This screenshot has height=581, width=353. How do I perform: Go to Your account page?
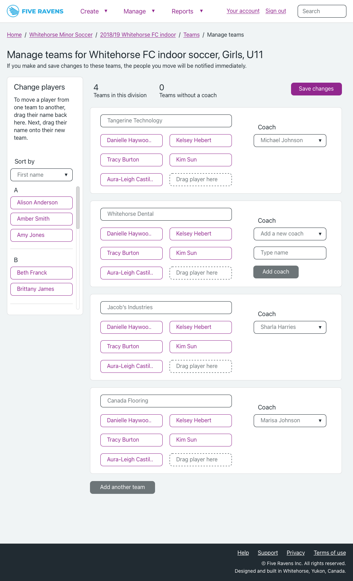(243, 11)
